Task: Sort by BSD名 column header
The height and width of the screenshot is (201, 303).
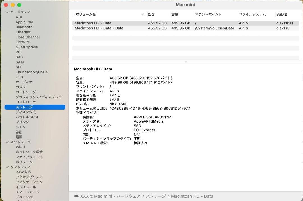Action: click(282, 14)
